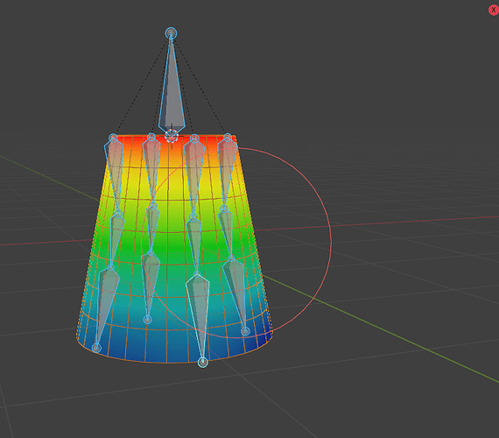Select the tail joint below the skirt's bottom edge

click(x=203, y=362)
